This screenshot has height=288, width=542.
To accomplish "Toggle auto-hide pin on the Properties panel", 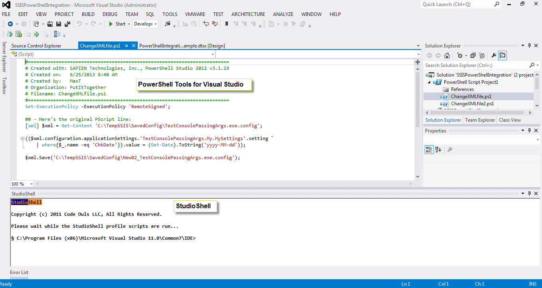I will (x=530, y=130).
